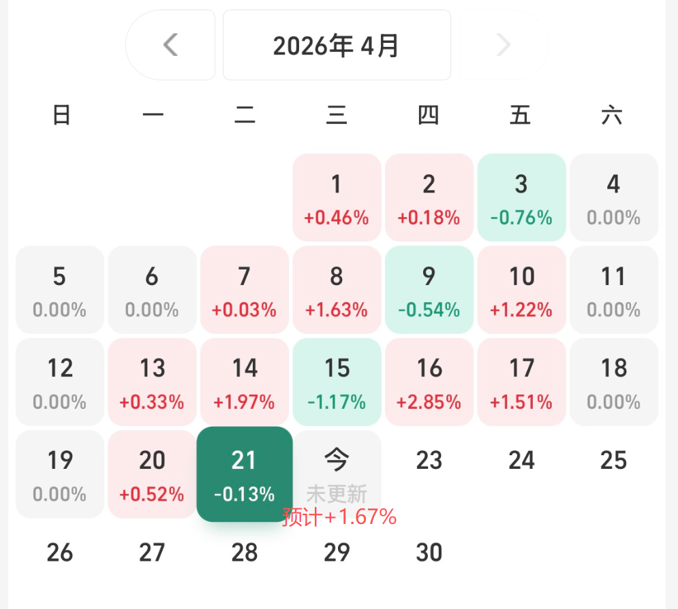Screen dimensions: 678x609
Task: Select April 30 in the calendar
Action: pyautogui.click(x=429, y=553)
